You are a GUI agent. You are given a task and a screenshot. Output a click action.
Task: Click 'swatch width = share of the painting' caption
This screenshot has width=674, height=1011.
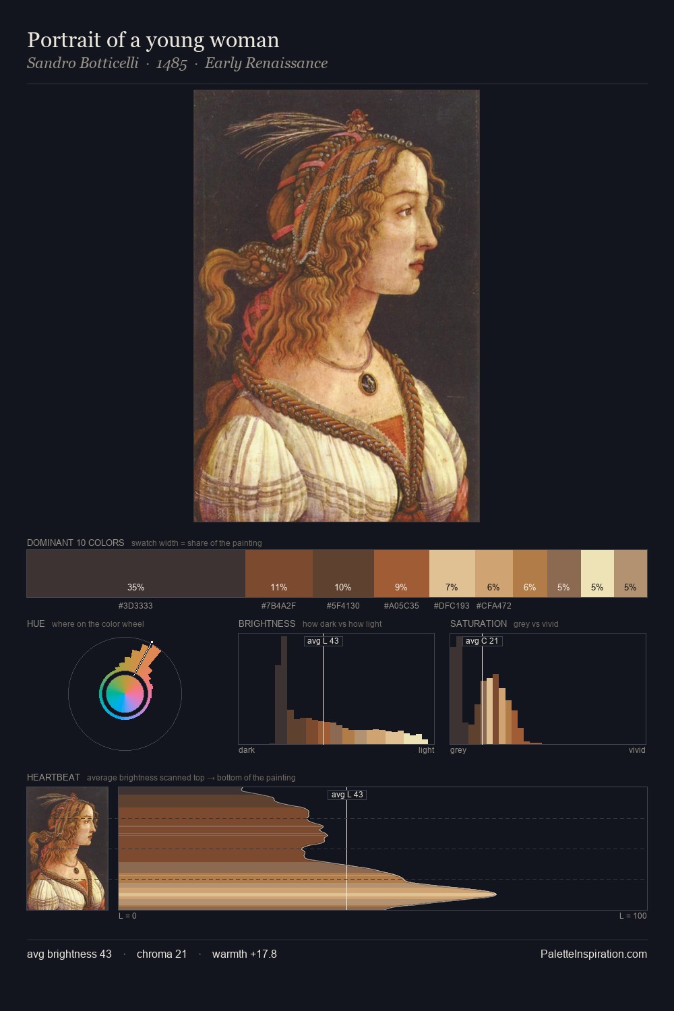197,543
